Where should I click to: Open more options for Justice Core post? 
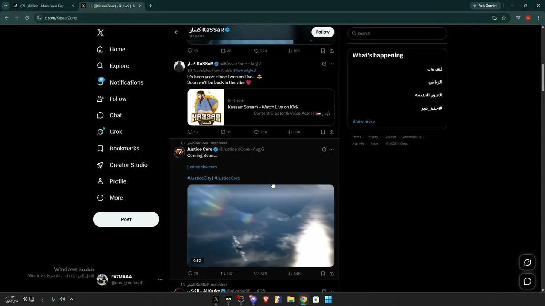(332, 150)
